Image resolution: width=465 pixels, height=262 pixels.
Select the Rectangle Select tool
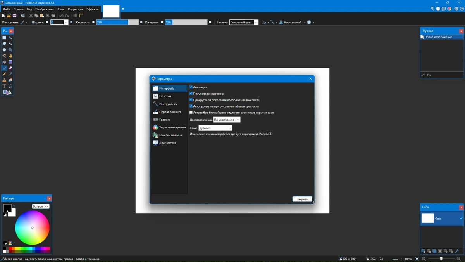coord(4,38)
